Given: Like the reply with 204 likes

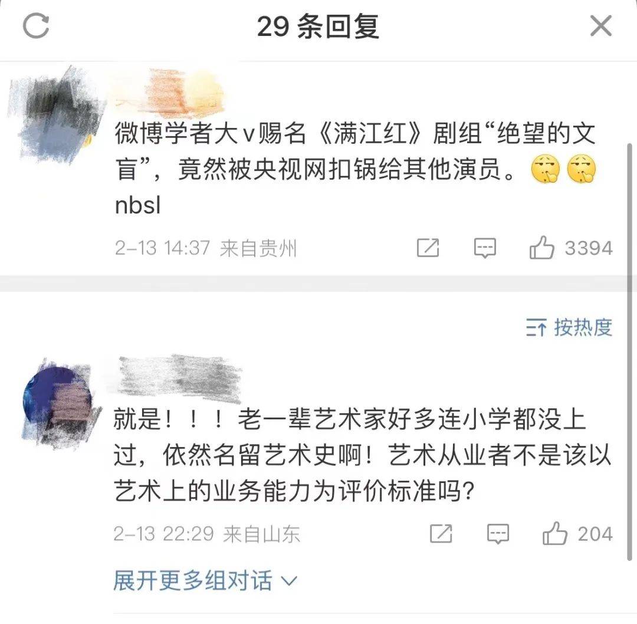Looking at the screenshot, I should click(554, 533).
